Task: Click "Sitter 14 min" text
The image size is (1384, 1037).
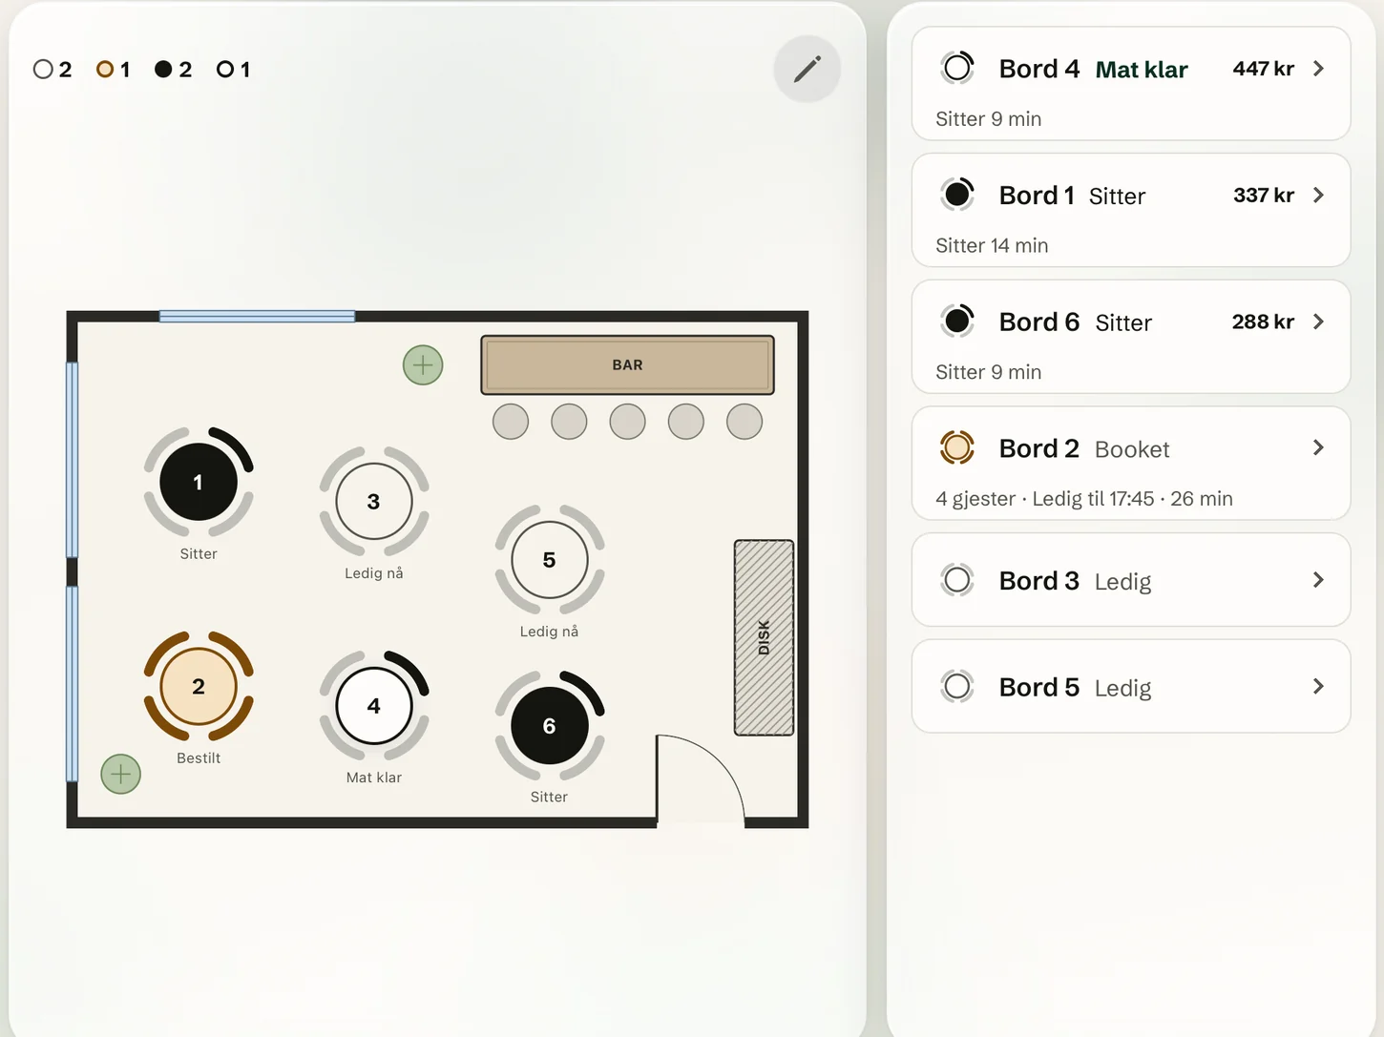Action: pyautogui.click(x=992, y=246)
